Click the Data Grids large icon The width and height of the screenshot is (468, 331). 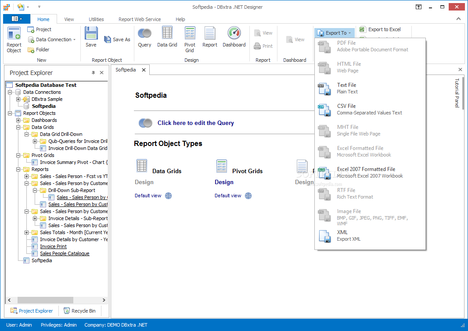pyautogui.click(x=142, y=166)
